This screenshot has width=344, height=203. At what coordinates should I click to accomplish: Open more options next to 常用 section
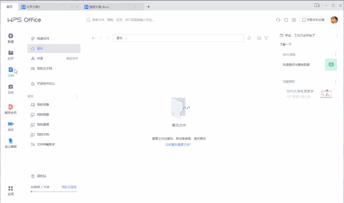tap(77, 96)
